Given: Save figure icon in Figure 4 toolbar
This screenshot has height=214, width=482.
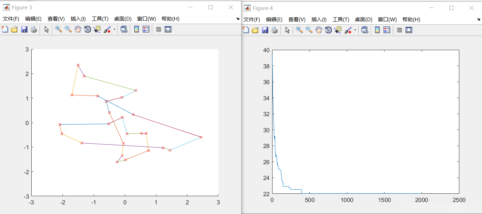Looking at the screenshot, I should point(265,30).
